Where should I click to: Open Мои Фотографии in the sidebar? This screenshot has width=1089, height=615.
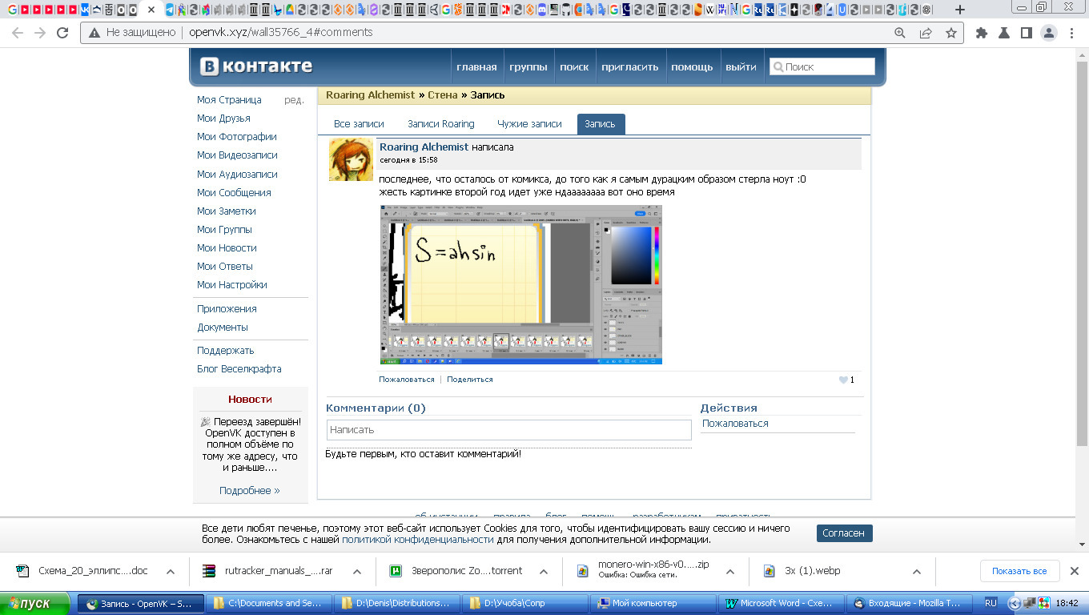pos(237,137)
